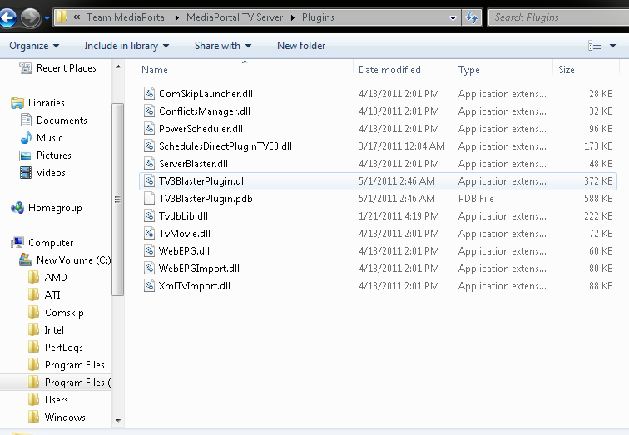
Task: Select New Volume (C:) drive in tree
Action: 74,260
